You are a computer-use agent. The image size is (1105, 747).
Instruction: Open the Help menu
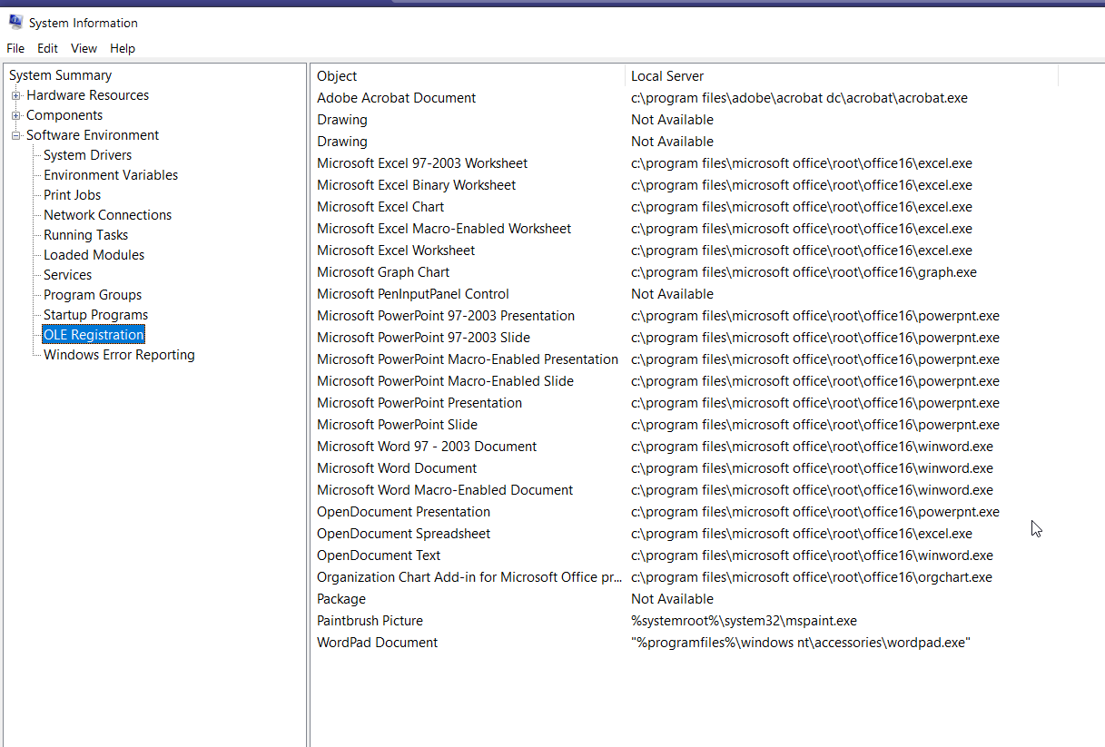coord(123,48)
